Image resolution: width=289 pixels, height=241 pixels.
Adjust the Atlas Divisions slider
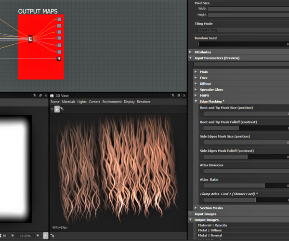pos(246,171)
